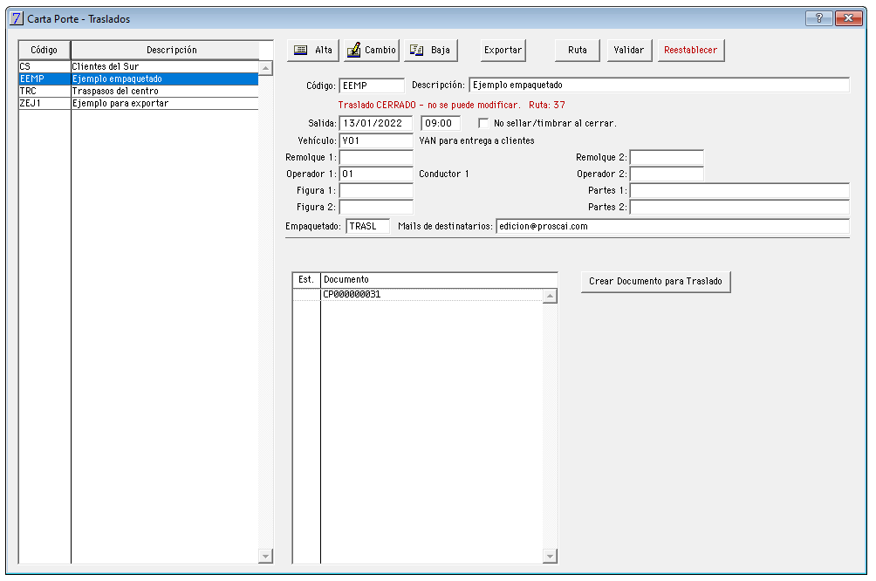Click scroll up arrow of traslados list
This screenshot has width=876, height=581.
266,68
